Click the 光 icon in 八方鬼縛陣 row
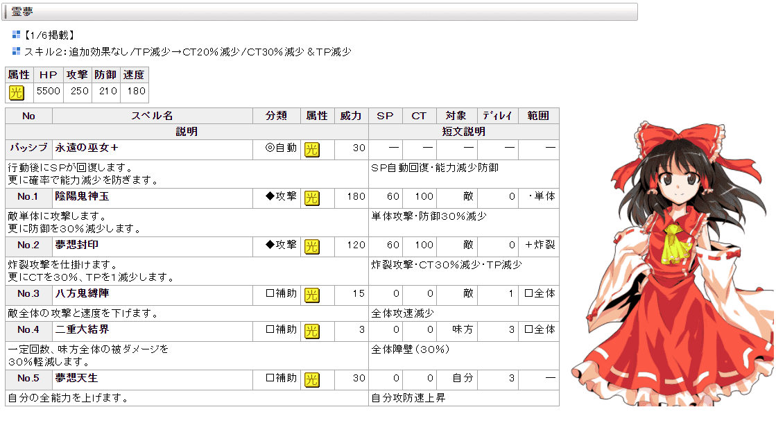 coord(312,295)
